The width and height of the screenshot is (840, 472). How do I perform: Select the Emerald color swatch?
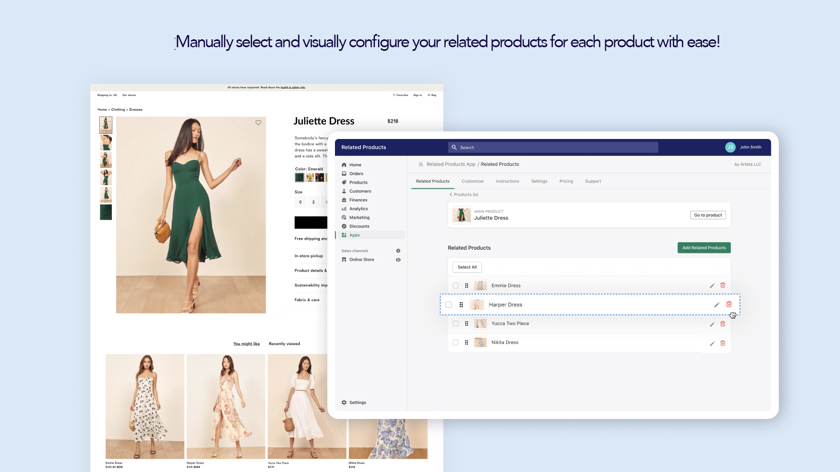coord(299,177)
